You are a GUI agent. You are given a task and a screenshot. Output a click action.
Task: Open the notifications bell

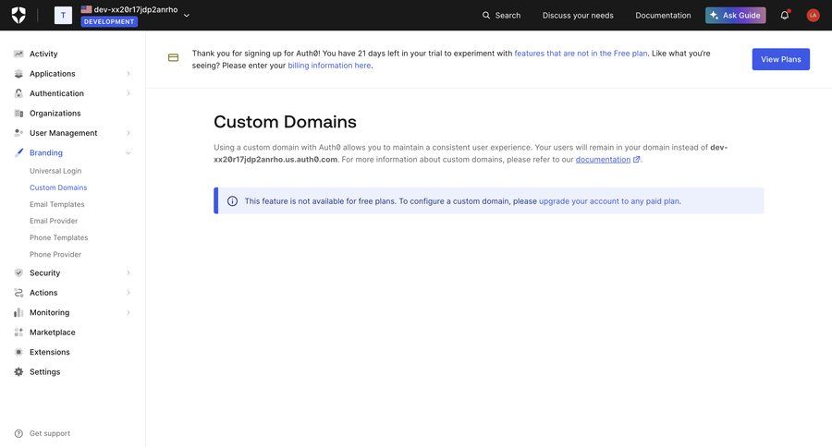pyautogui.click(x=785, y=15)
